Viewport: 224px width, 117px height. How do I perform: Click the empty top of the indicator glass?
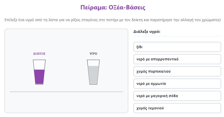pos(39,65)
